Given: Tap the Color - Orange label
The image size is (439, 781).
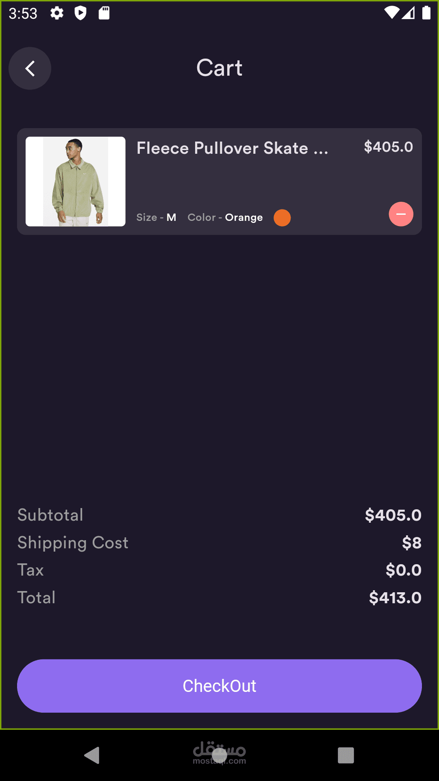Looking at the screenshot, I should pyautogui.click(x=225, y=217).
